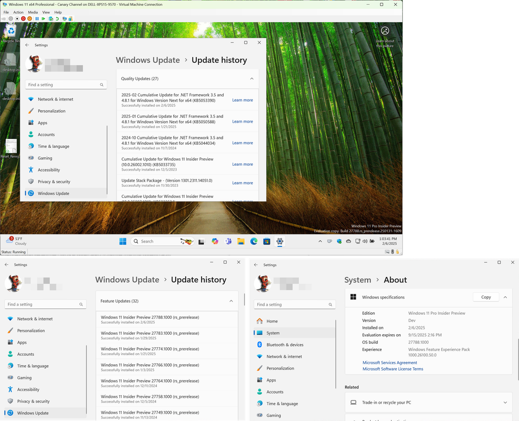Open File Explorer from the VM taskbar

(x=241, y=241)
